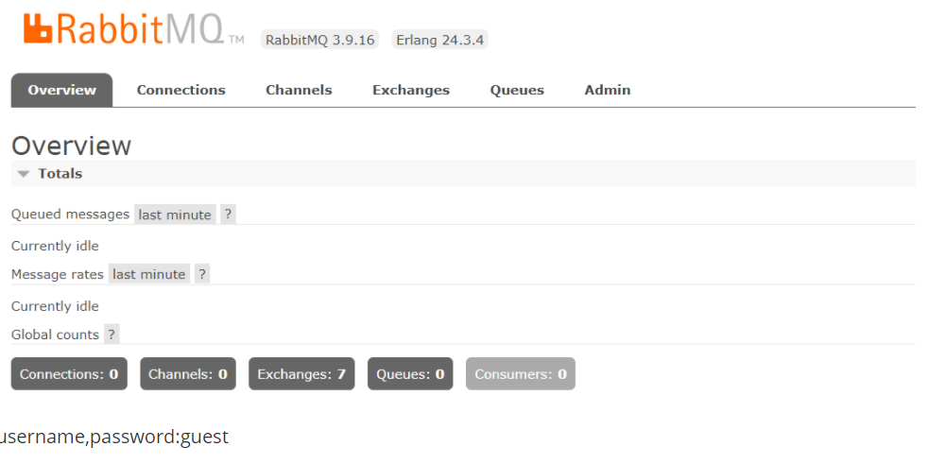The width and height of the screenshot is (928, 464).
Task: Click the RabbitMQ 3.9.16 version badge
Action: (x=319, y=40)
